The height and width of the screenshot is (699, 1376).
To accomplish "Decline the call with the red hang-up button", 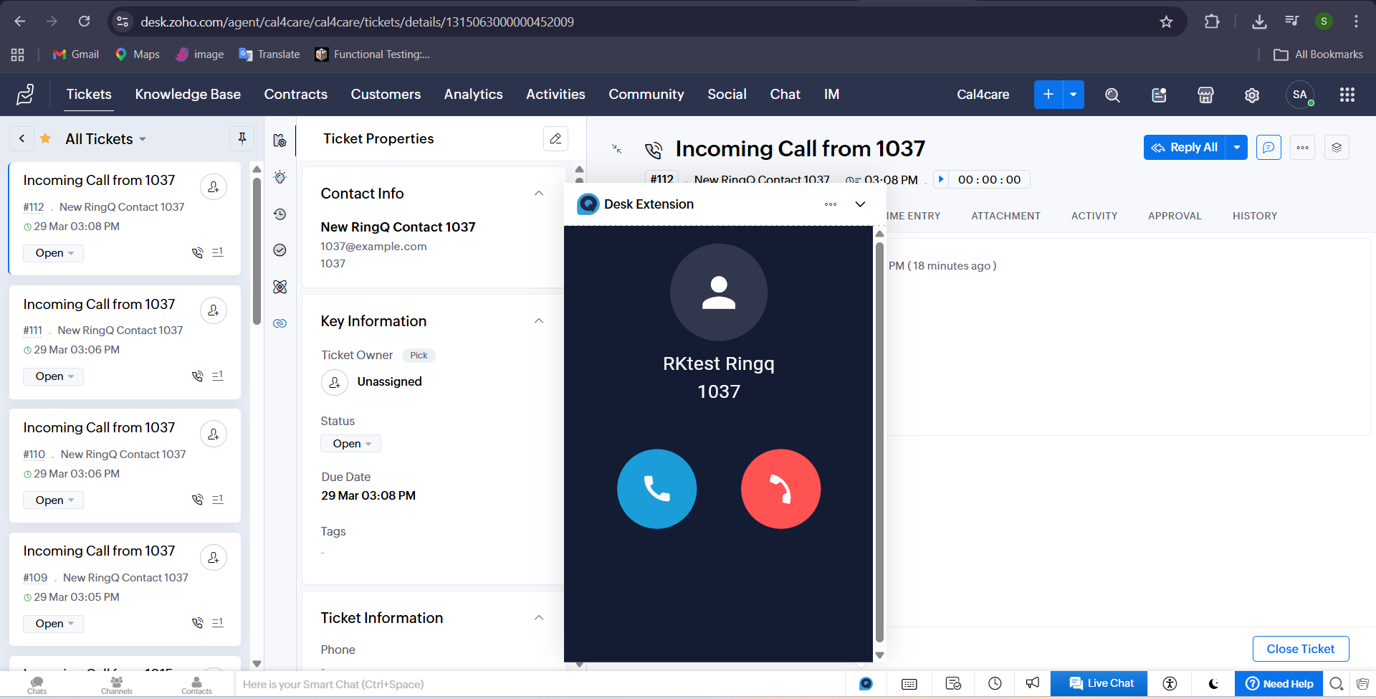I will [x=780, y=489].
